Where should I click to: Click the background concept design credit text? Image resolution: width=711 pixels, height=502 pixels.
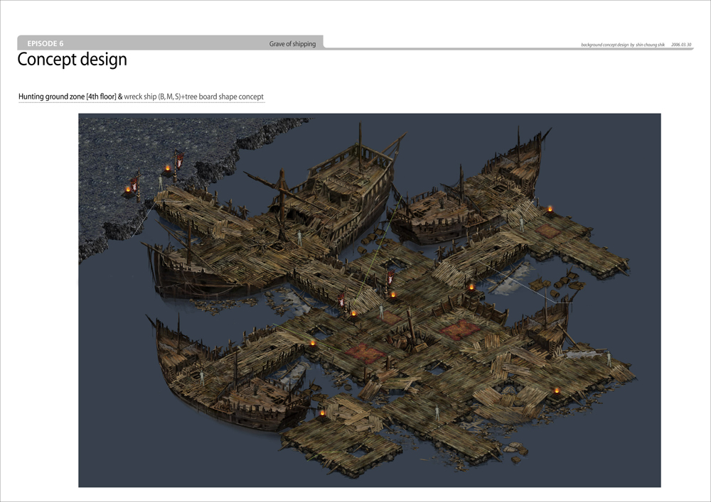[622, 45]
